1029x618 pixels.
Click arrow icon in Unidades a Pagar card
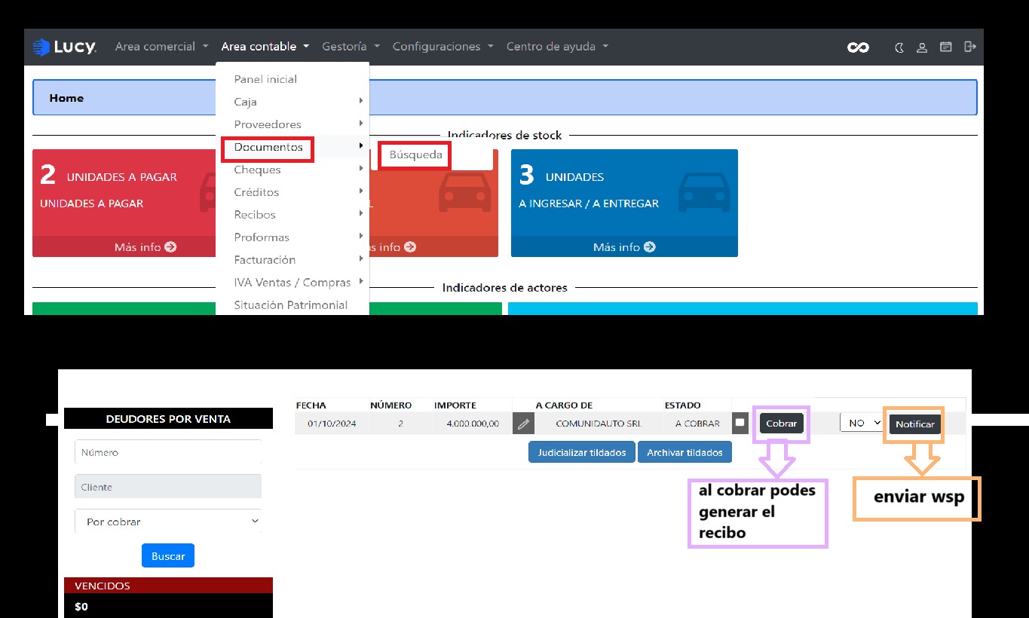(170, 246)
